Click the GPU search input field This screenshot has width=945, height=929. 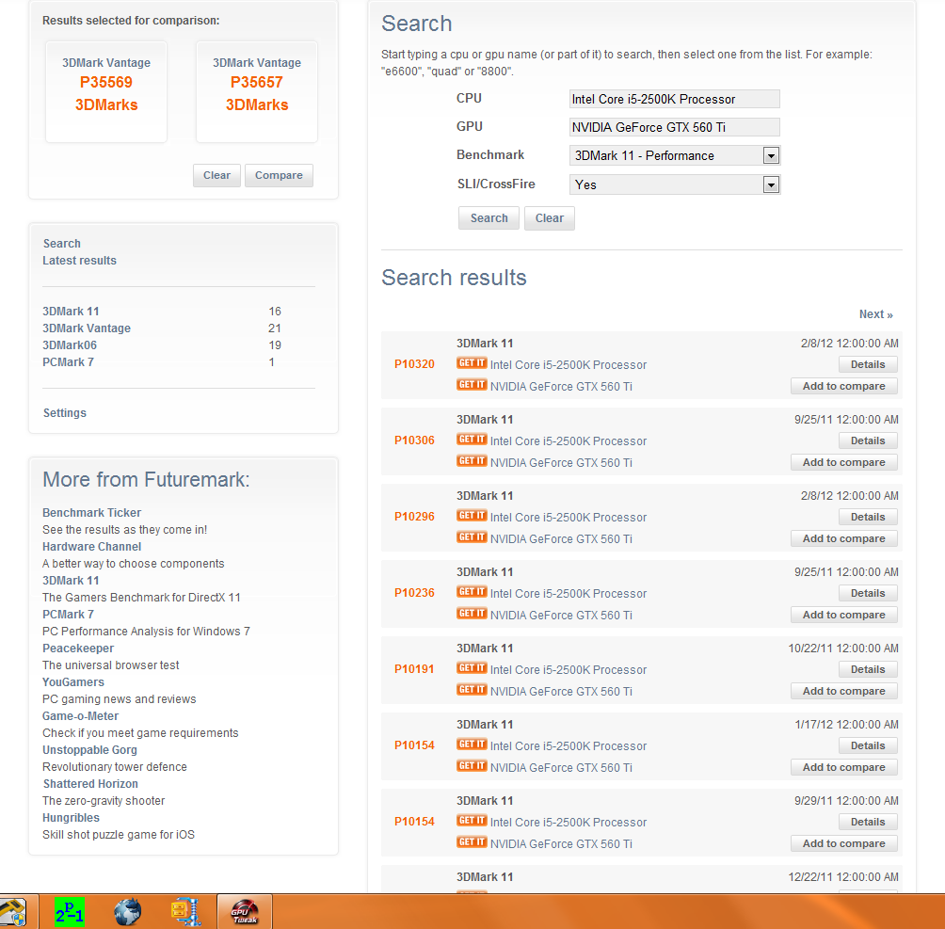pos(675,127)
